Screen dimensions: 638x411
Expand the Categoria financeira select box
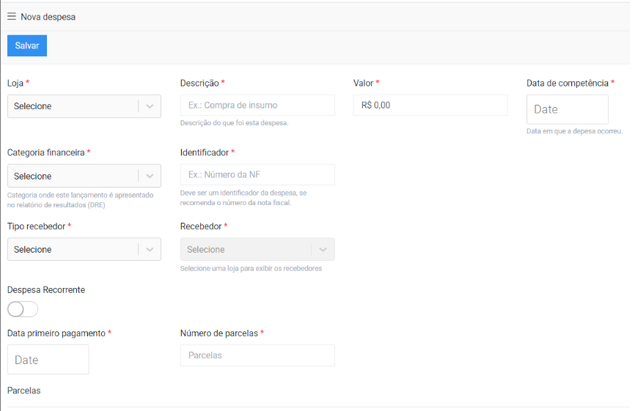point(84,176)
